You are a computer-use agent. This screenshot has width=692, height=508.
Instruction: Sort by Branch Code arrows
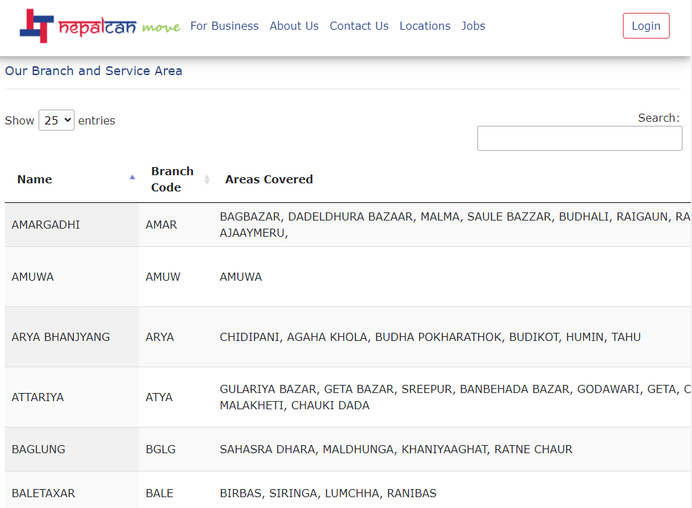[207, 179]
